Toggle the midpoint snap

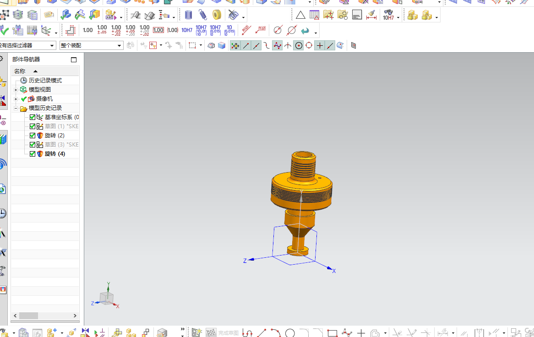pos(256,46)
